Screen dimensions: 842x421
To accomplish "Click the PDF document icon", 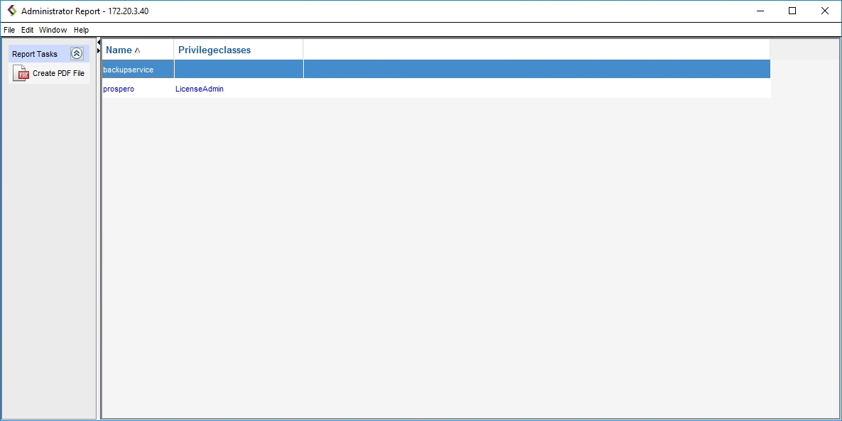I will pyautogui.click(x=21, y=73).
